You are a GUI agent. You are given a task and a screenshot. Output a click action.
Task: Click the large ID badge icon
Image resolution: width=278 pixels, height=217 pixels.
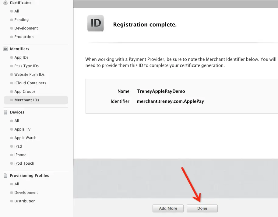[96, 23]
